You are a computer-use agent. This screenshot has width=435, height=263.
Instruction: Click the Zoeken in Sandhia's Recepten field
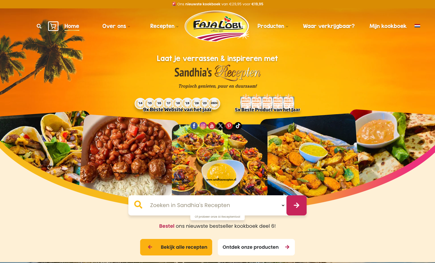point(207,205)
